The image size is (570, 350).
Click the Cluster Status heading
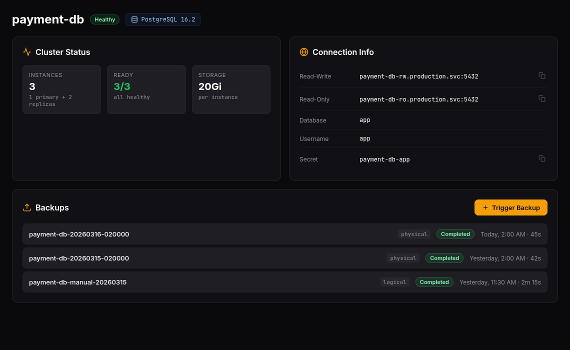(x=63, y=52)
